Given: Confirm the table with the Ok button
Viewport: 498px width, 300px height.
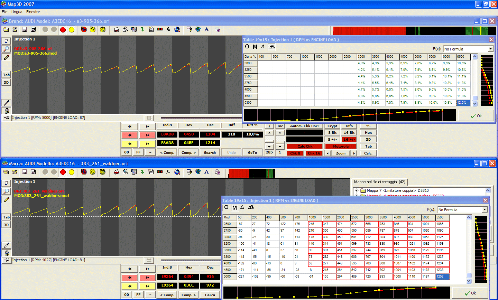Looking at the screenshot, I should [475, 116].
